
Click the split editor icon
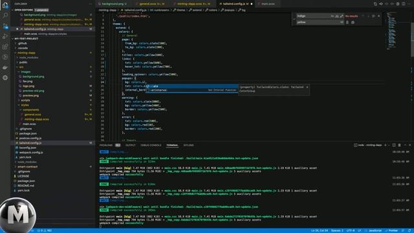click(x=404, y=4)
